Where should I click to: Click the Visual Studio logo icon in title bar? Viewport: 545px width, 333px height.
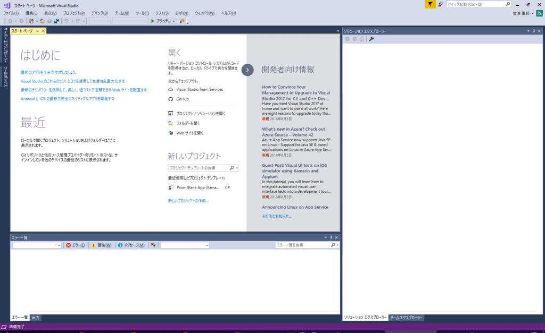(x=7, y=5)
